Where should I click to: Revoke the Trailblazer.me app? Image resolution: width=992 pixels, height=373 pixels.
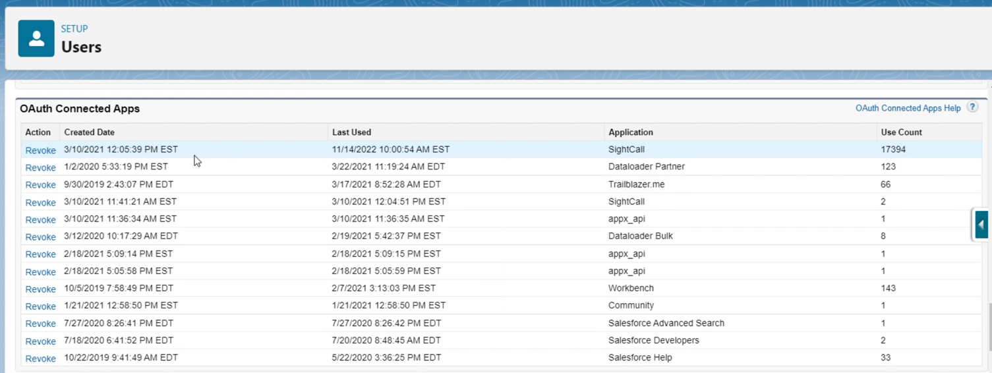tap(40, 185)
